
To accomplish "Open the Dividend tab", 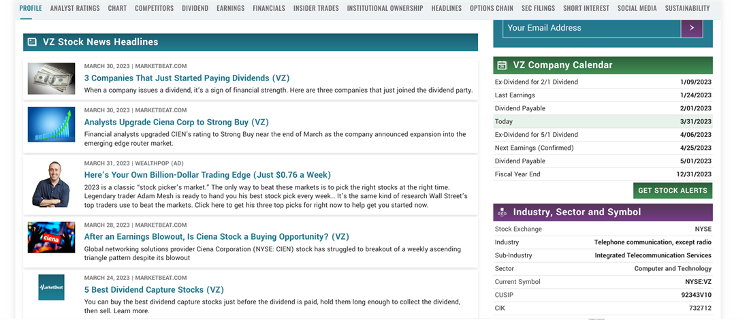I will [x=195, y=8].
